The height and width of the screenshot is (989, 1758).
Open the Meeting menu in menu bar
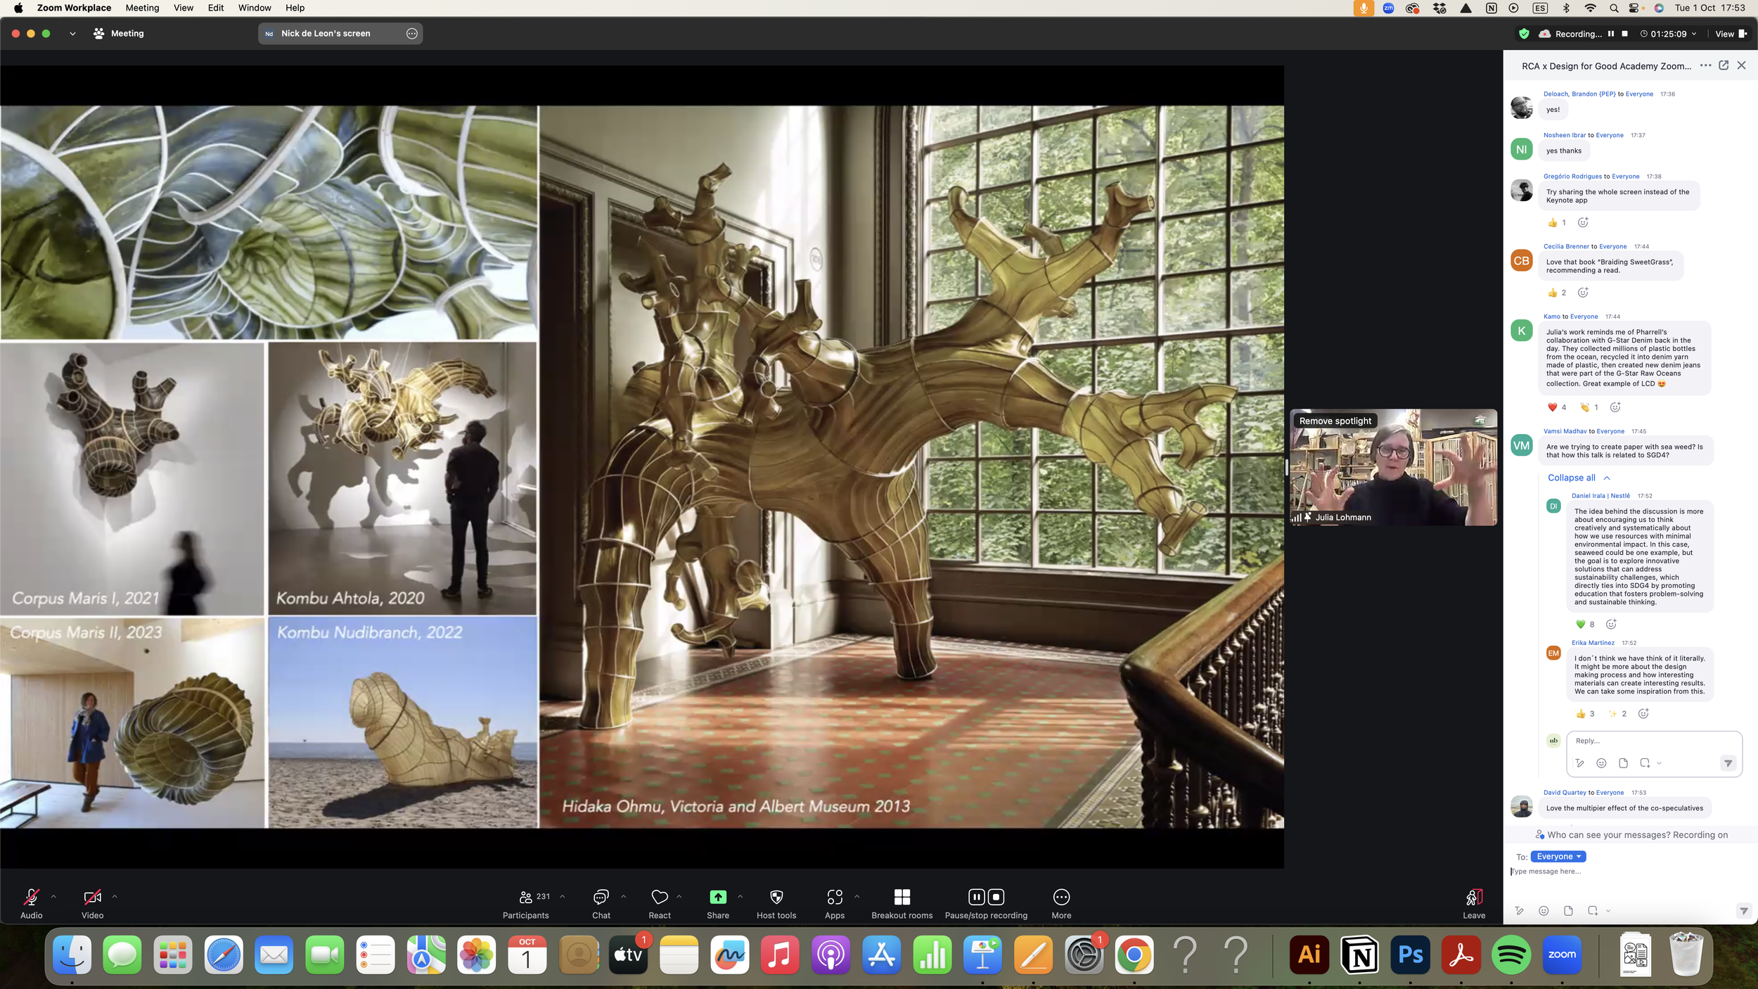[142, 8]
